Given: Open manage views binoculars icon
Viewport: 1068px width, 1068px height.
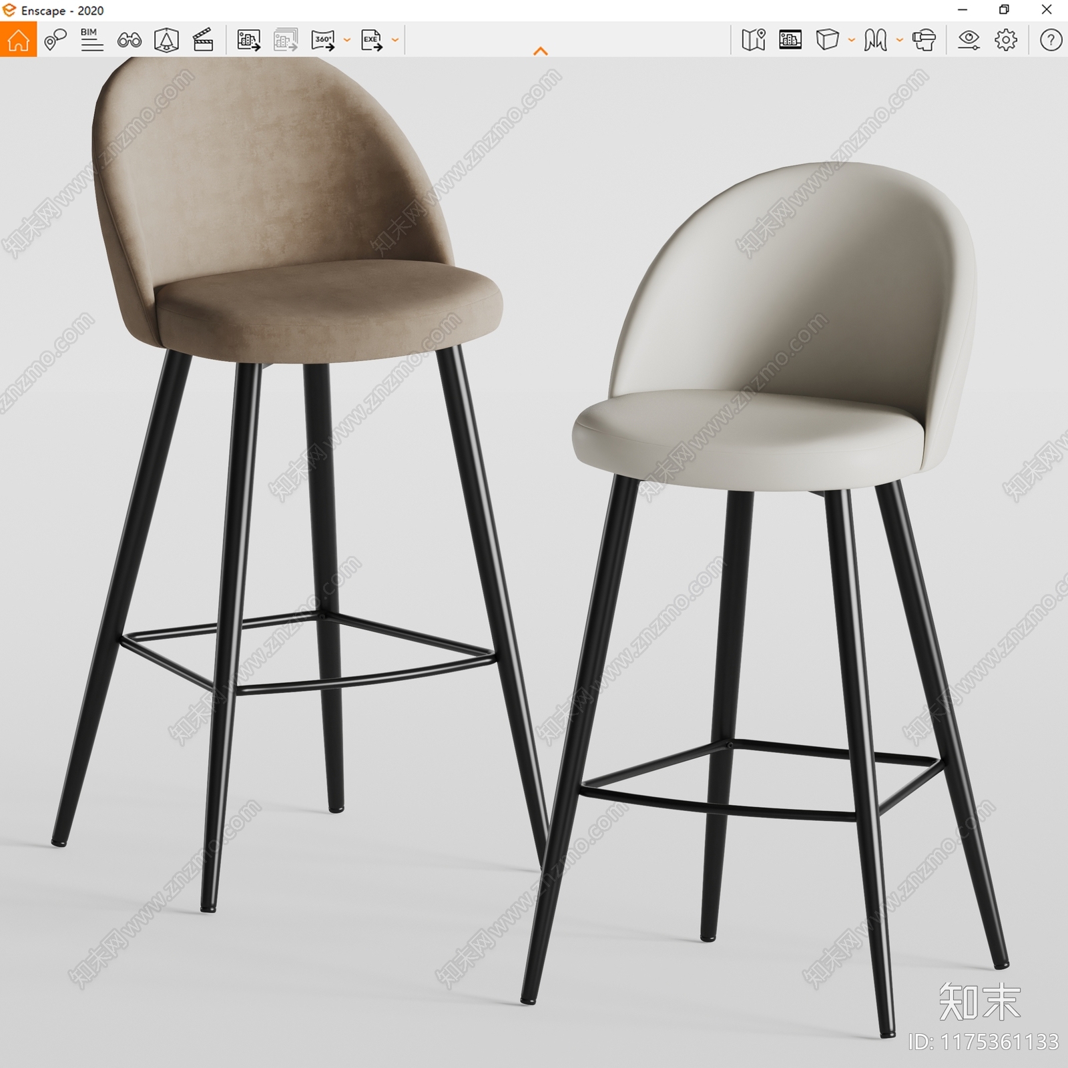Looking at the screenshot, I should (129, 40).
